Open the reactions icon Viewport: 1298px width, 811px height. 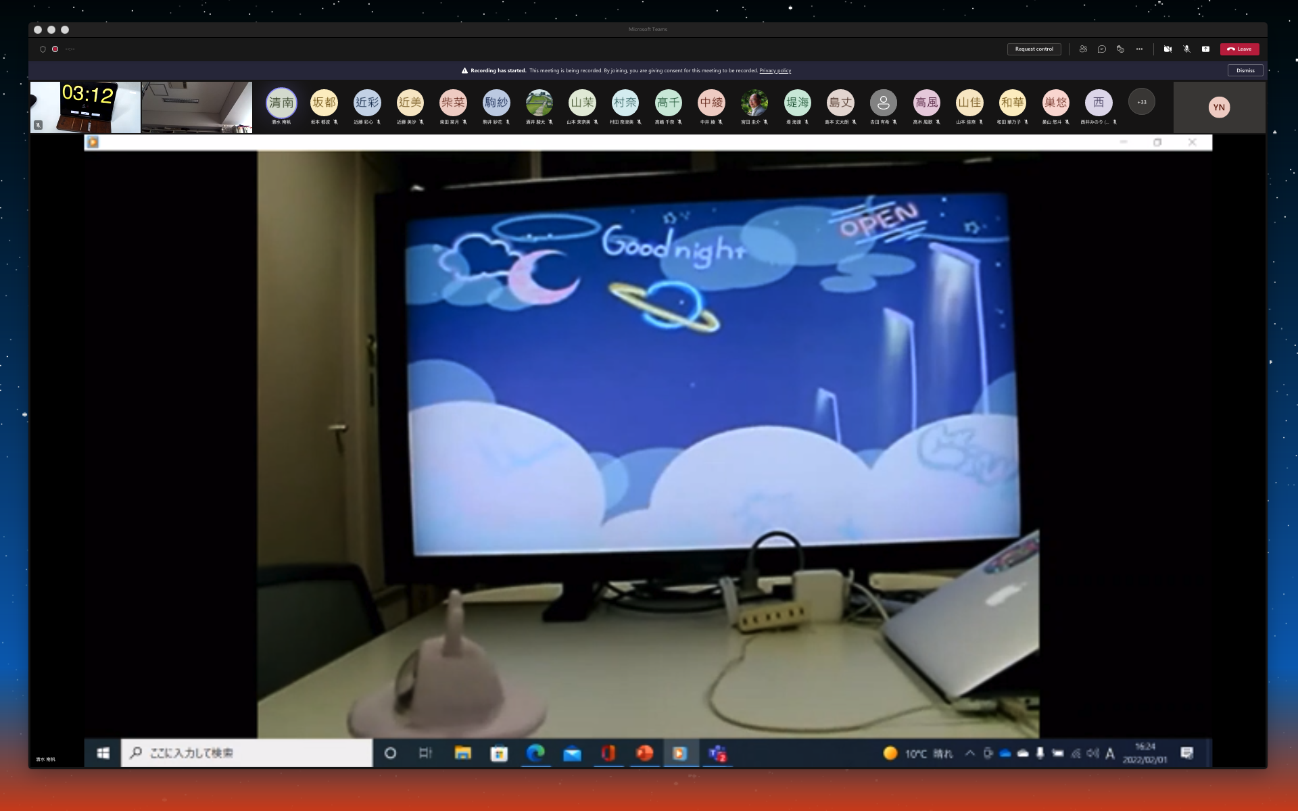click(x=1120, y=49)
